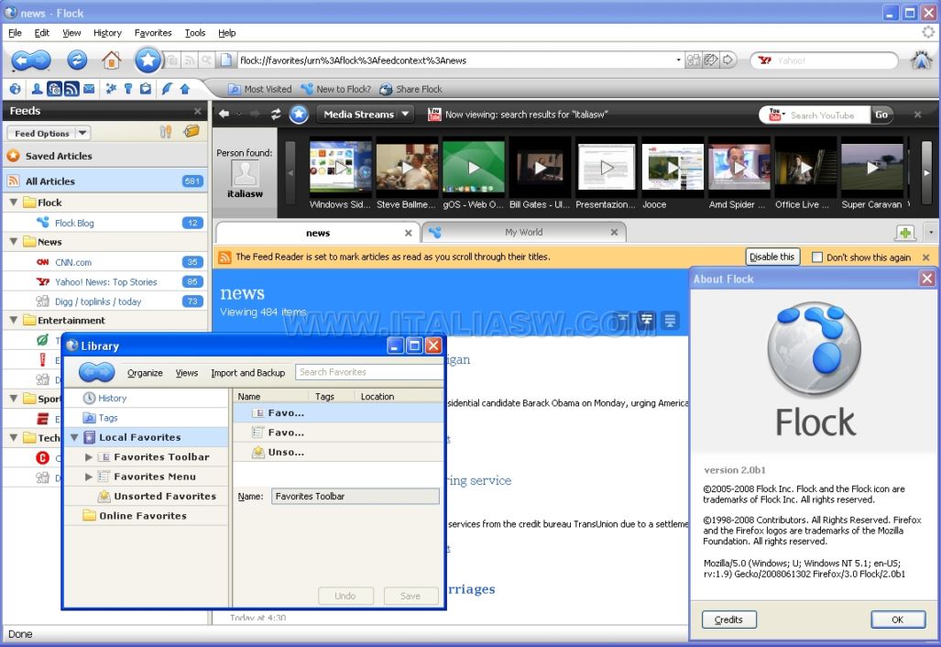Open Webmail from the envelope icon
The height and width of the screenshot is (647, 941).
[x=89, y=90]
